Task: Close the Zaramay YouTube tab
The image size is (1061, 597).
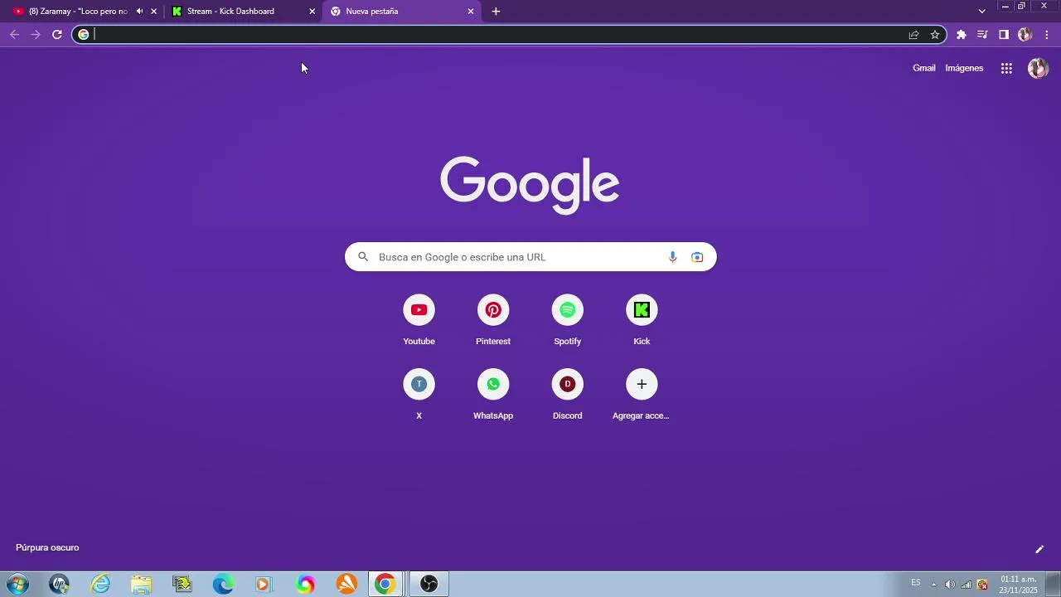Action: point(153,12)
